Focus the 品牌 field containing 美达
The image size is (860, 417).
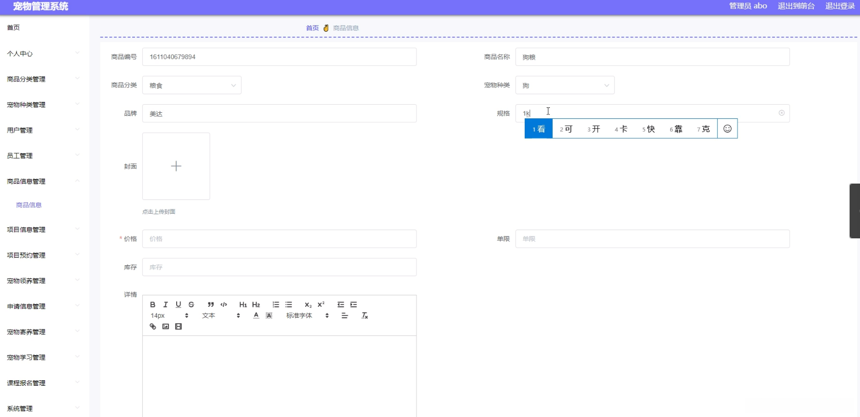(279, 113)
